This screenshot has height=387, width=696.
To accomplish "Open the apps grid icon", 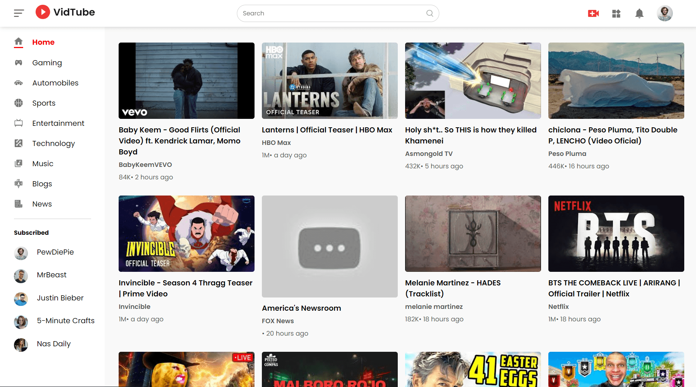I will 616,13.
